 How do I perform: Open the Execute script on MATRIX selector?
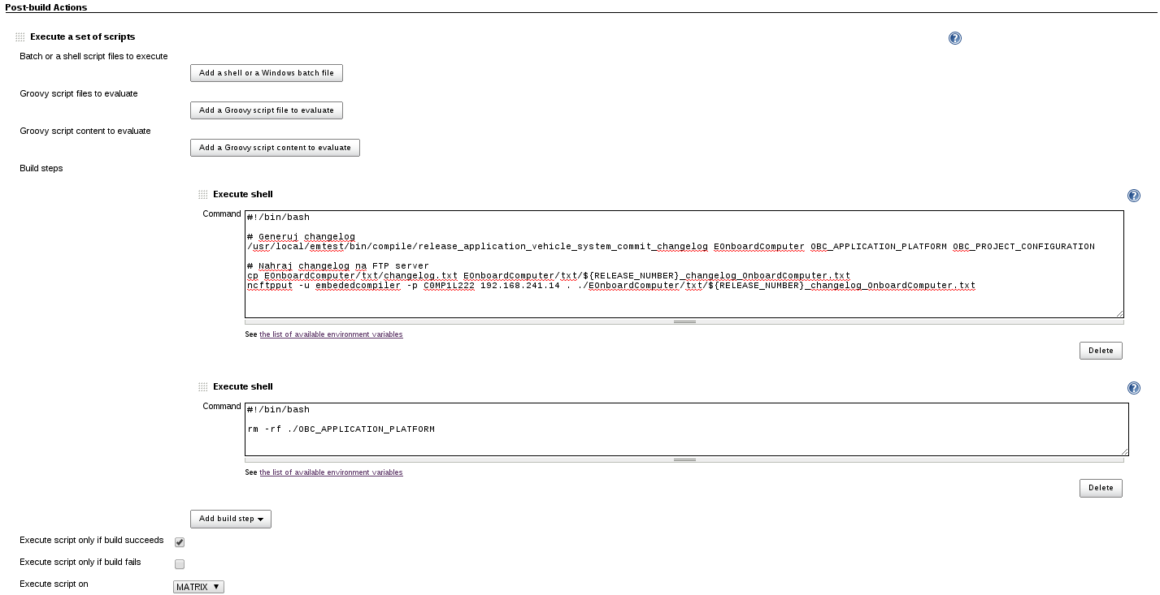198,586
